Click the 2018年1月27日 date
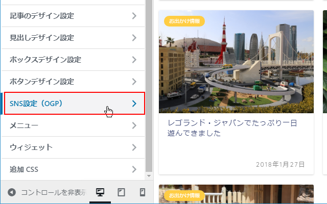Image resolution: width=327 pixels, height=204 pixels. click(x=281, y=164)
